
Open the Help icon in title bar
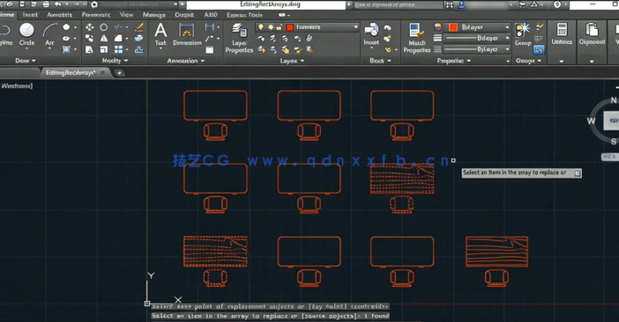(x=557, y=4)
